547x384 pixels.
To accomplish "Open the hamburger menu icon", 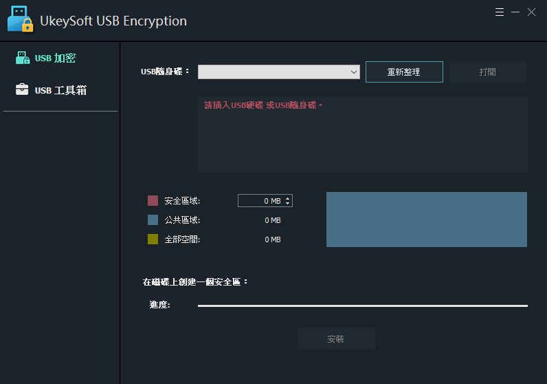I will (x=499, y=12).
